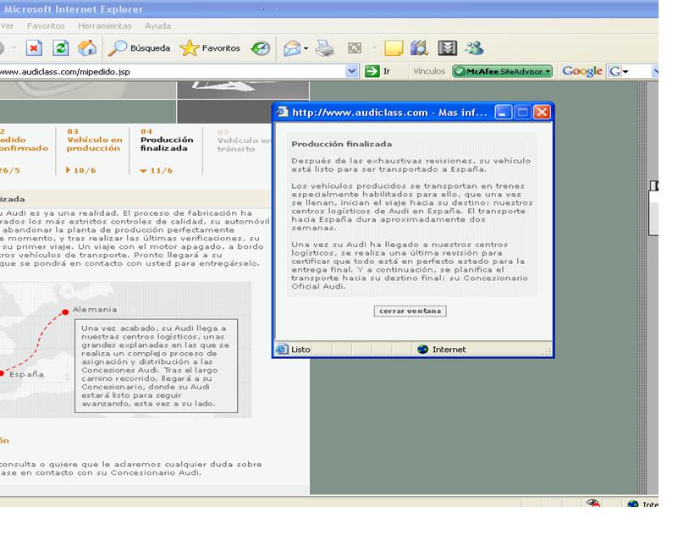
Task: Click the Vínculos links bar label
Action: coord(428,71)
